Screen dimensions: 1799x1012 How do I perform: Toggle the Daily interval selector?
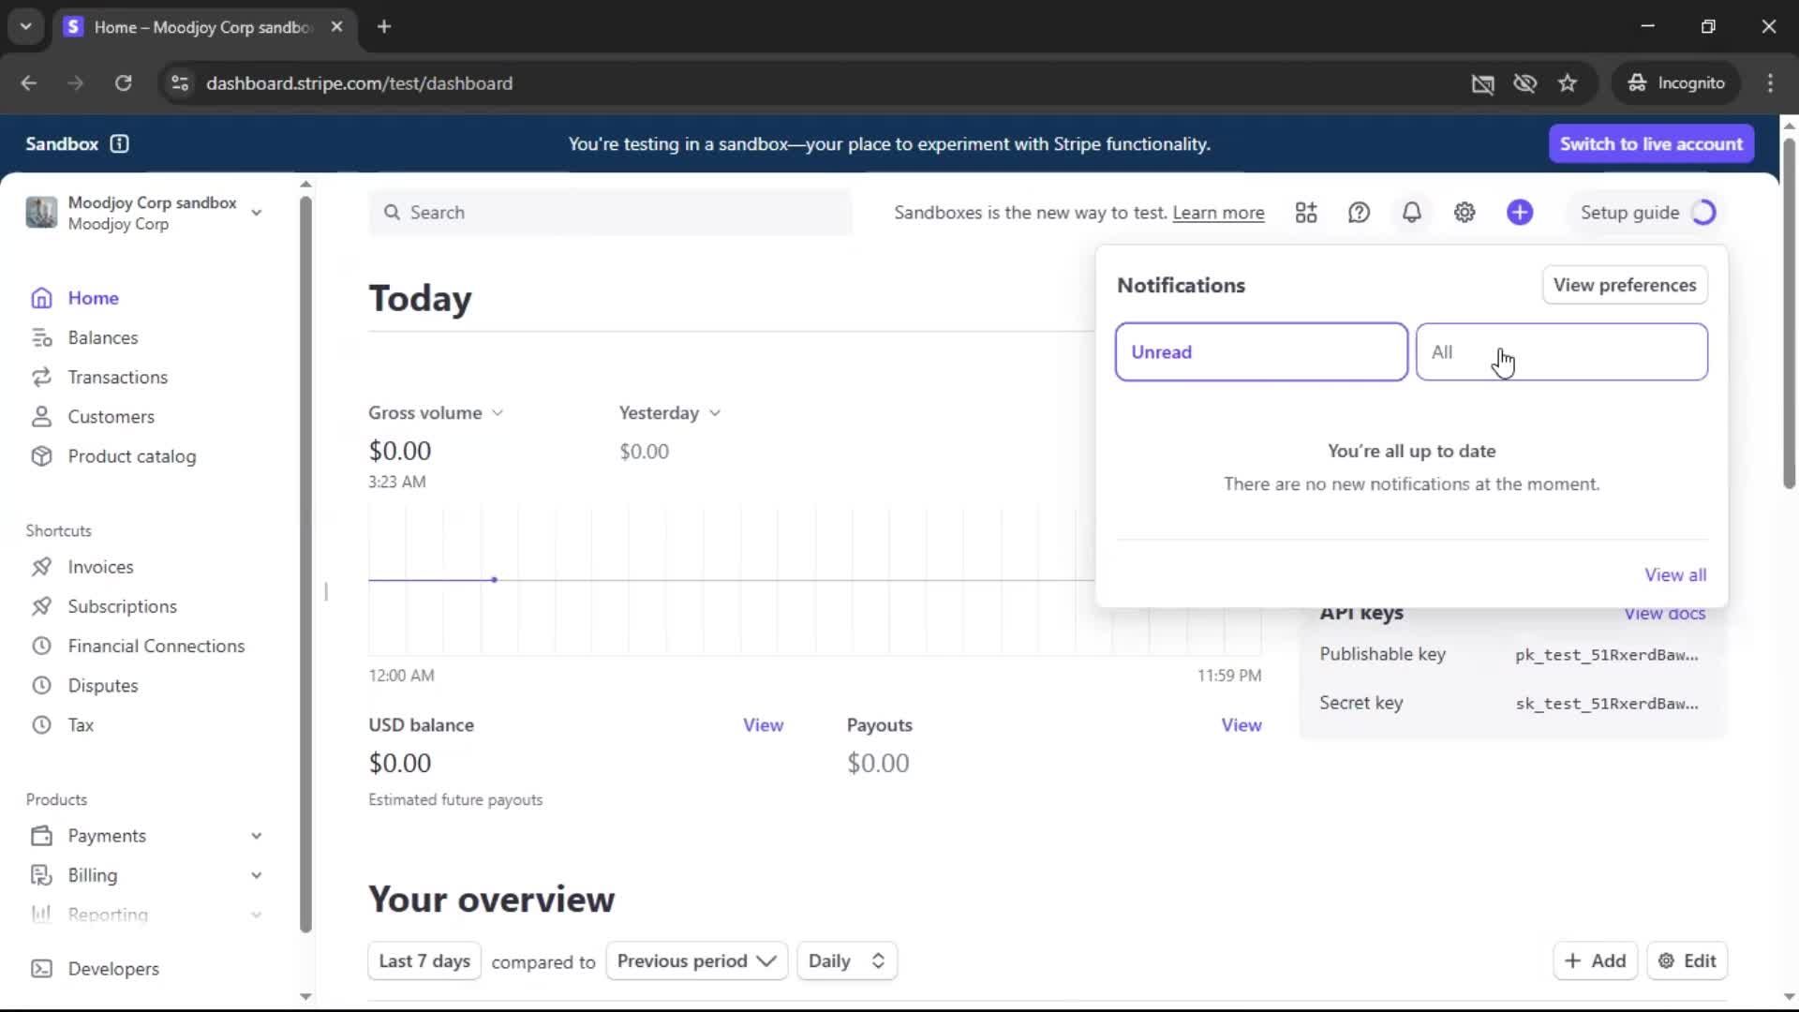[846, 960]
